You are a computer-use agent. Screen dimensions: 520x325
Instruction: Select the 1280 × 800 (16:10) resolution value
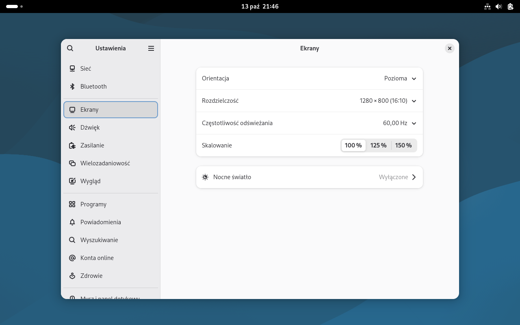[x=383, y=101]
